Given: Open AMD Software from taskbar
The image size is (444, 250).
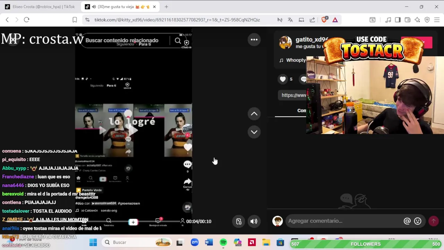Looking at the screenshot, I should [252, 242].
